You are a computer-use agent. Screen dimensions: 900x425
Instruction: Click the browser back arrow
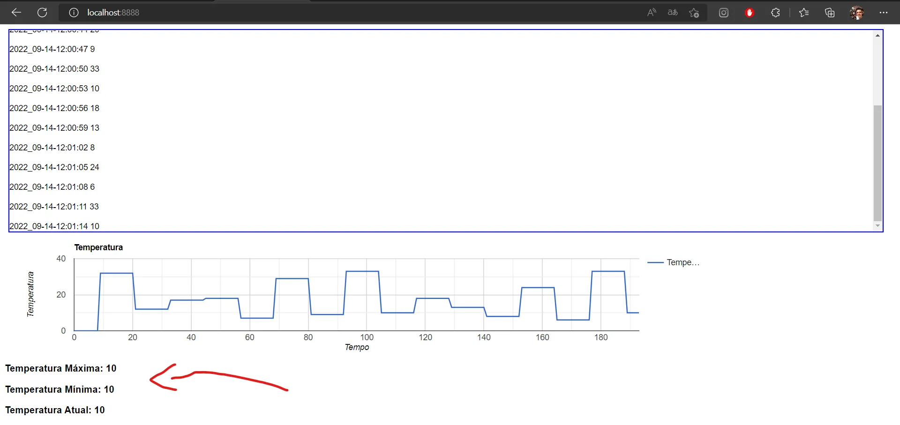click(16, 13)
